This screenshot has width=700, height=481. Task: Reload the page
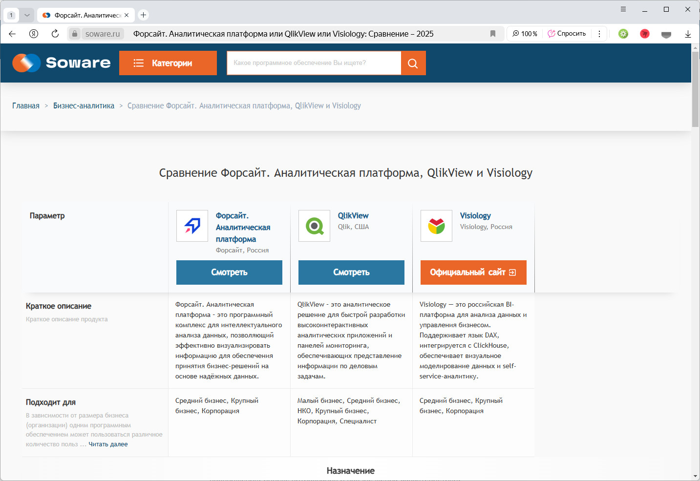[55, 34]
